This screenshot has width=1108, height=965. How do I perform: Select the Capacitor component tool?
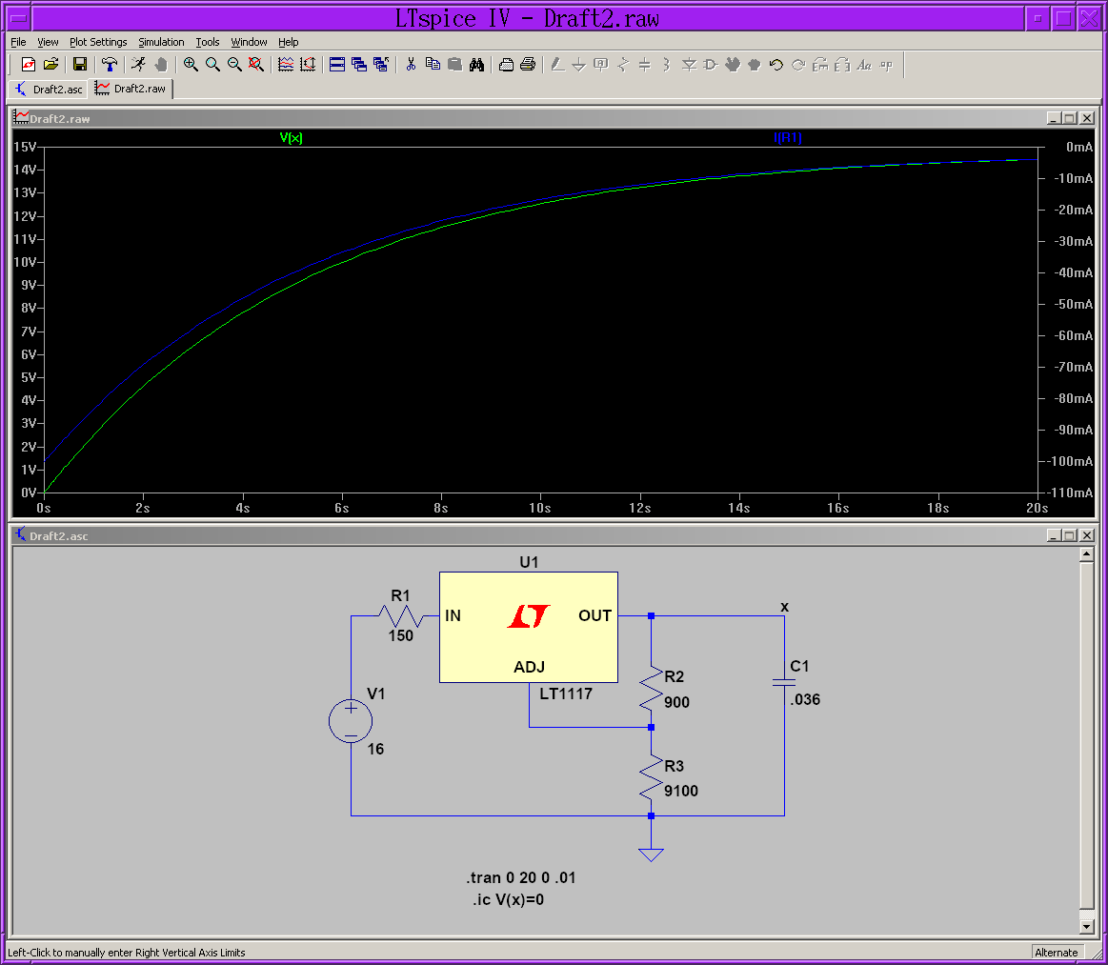tap(644, 65)
